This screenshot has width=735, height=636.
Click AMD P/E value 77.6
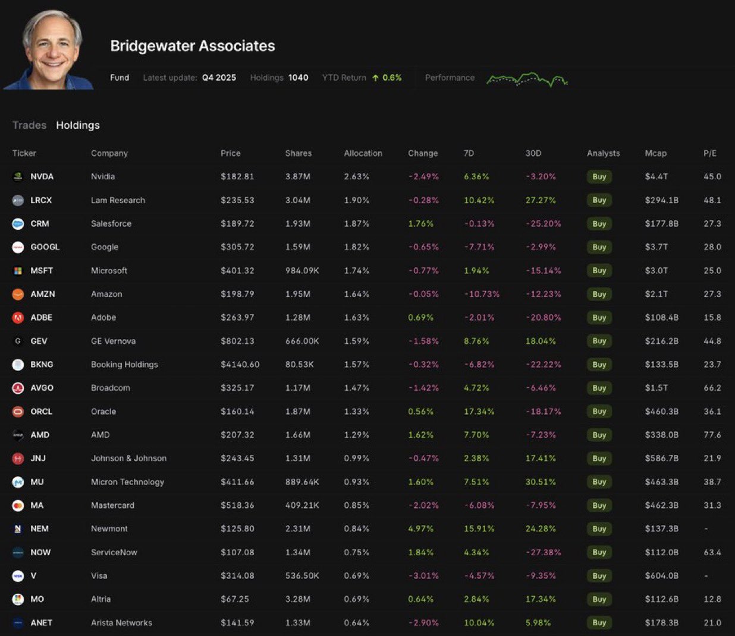click(x=712, y=435)
